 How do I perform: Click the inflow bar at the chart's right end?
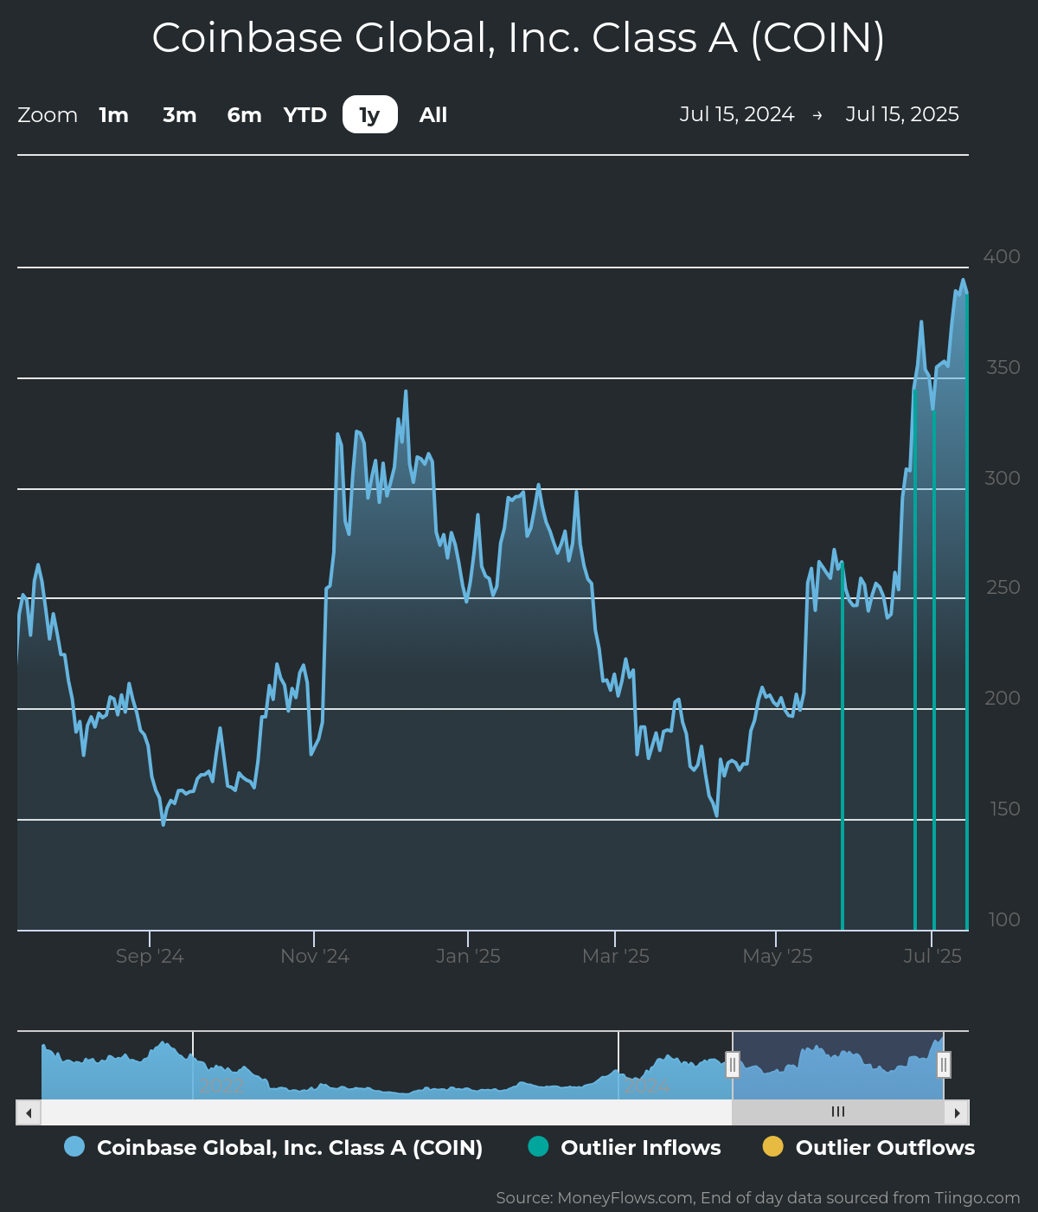tap(966, 613)
